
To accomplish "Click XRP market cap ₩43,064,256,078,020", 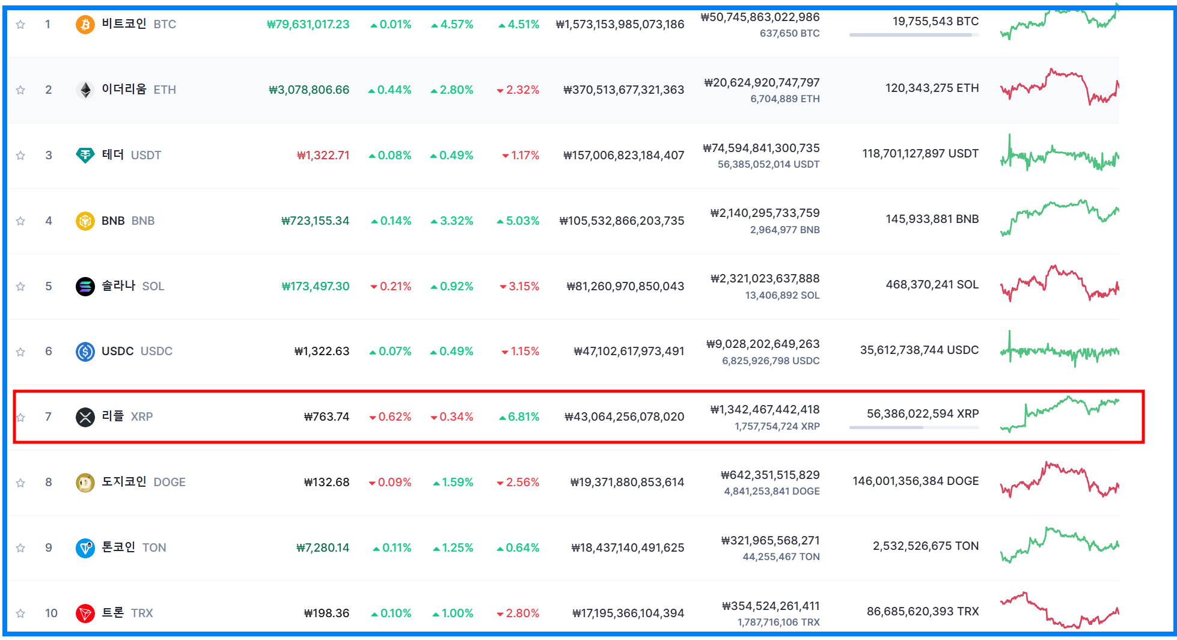I will pyautogui.click(x=624, y=417).
